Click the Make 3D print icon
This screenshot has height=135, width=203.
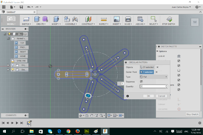[x=128, y=20]
